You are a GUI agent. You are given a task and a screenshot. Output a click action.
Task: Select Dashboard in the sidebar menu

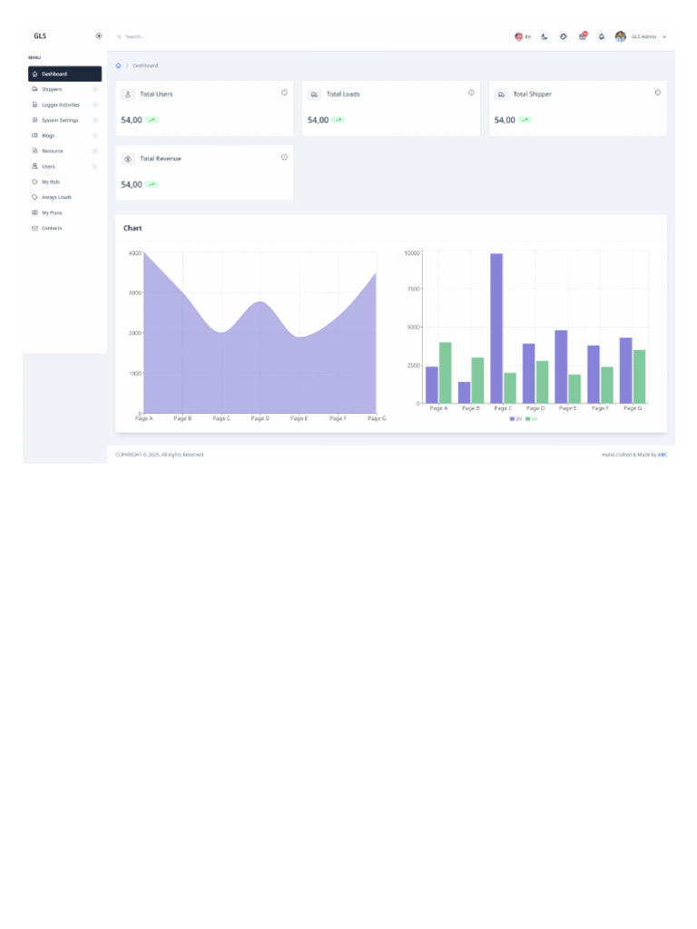(x=65, y=74)
